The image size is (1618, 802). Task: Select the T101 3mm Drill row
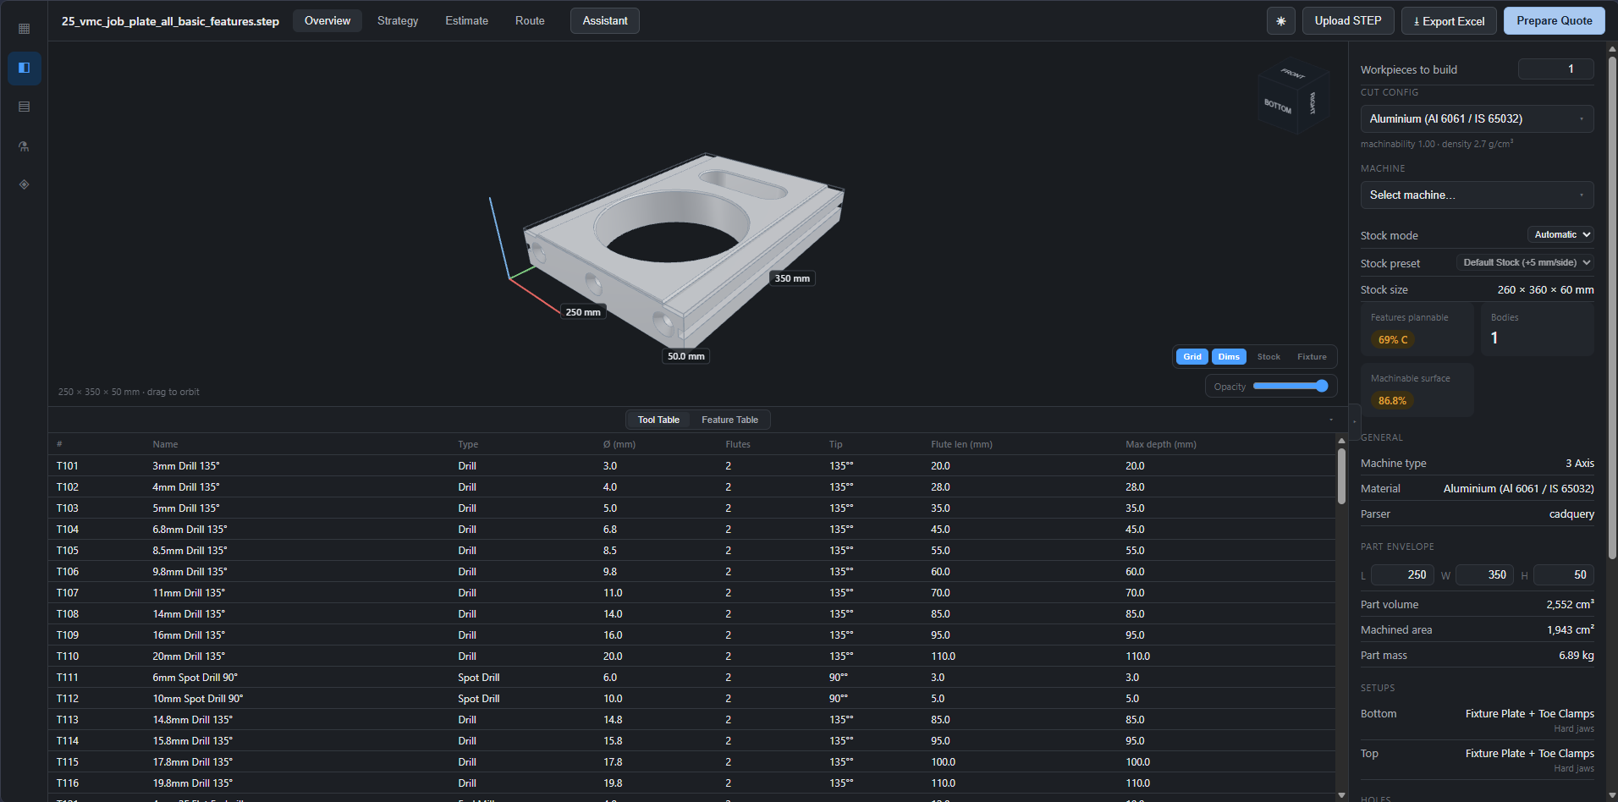point(691,466)
